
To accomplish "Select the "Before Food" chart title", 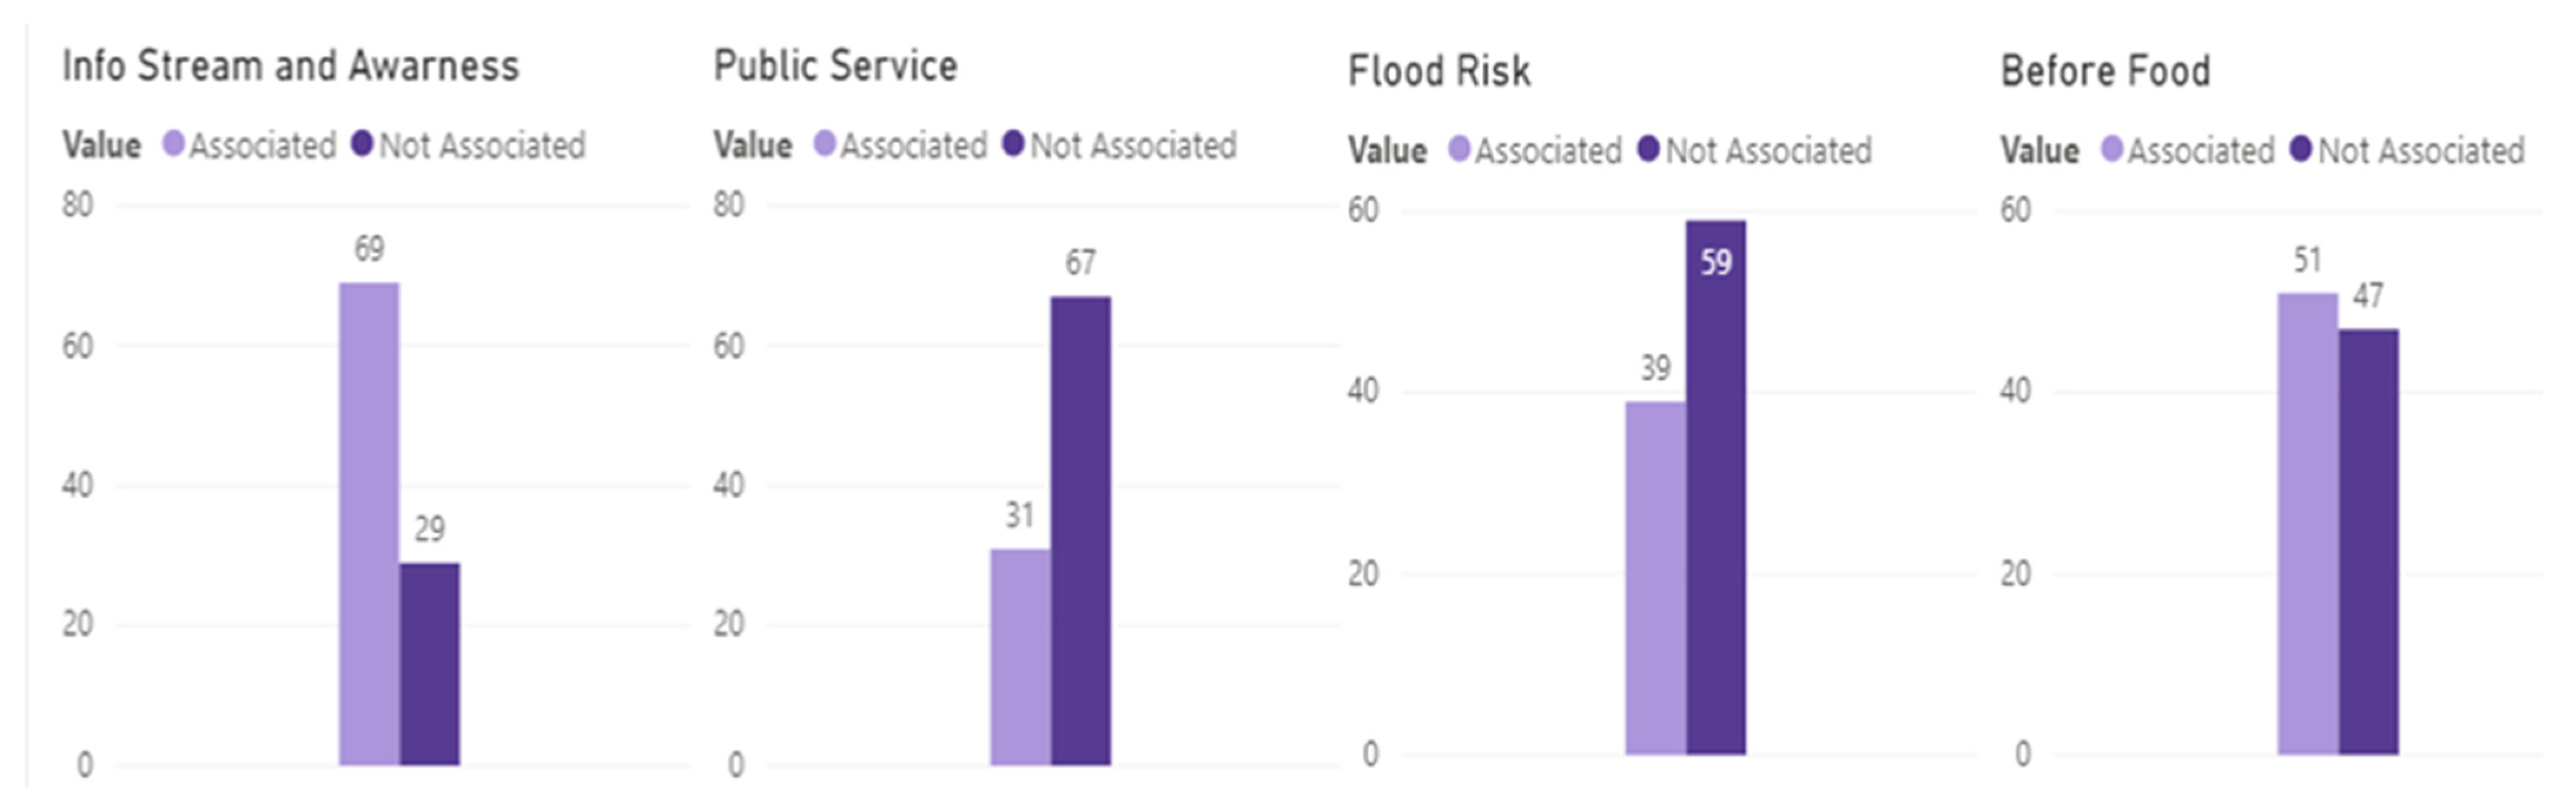I will tap(2105, 71).
